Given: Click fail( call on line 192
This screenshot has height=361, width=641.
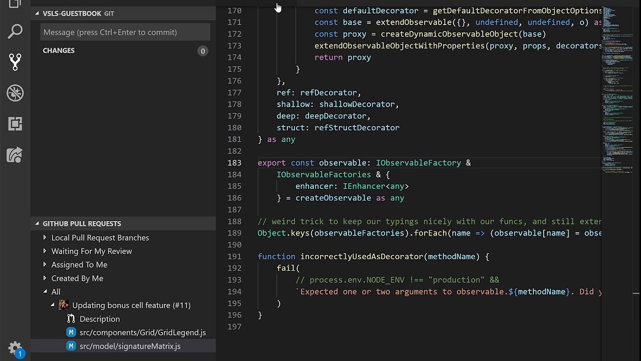Looking at the screenshot, I should pyautogui.click(x=288, y=268).
